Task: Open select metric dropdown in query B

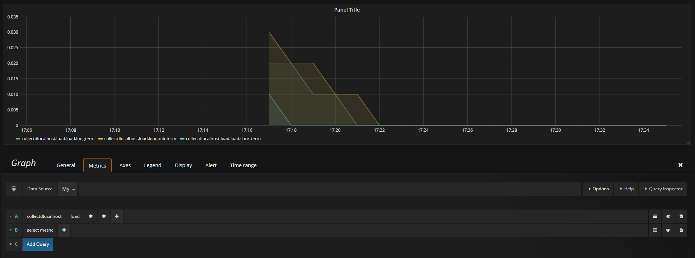Action: [40, 230]
